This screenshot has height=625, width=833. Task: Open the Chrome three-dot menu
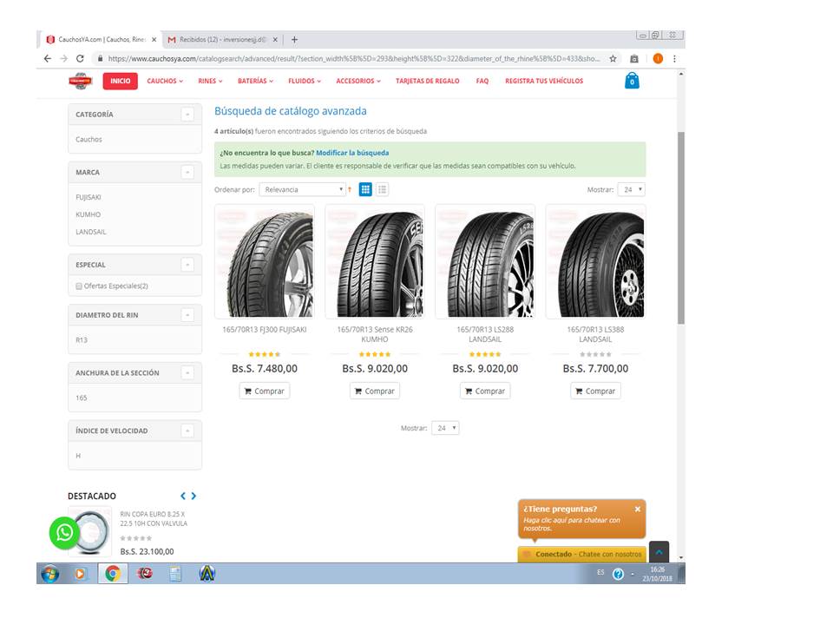(675, 58)
